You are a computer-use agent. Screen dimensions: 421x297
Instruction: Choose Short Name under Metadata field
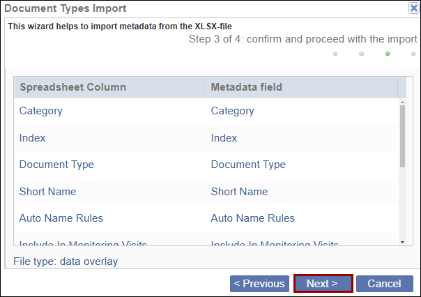point(239,192)
